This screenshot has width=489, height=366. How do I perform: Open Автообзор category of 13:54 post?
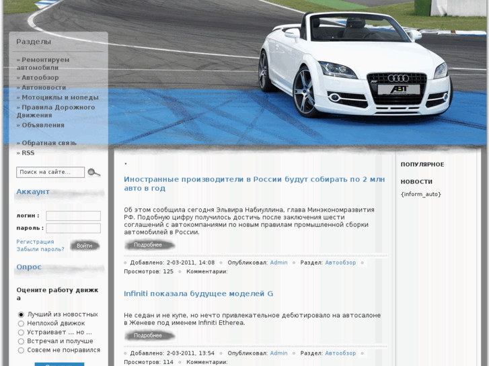(x=340, y=353)
